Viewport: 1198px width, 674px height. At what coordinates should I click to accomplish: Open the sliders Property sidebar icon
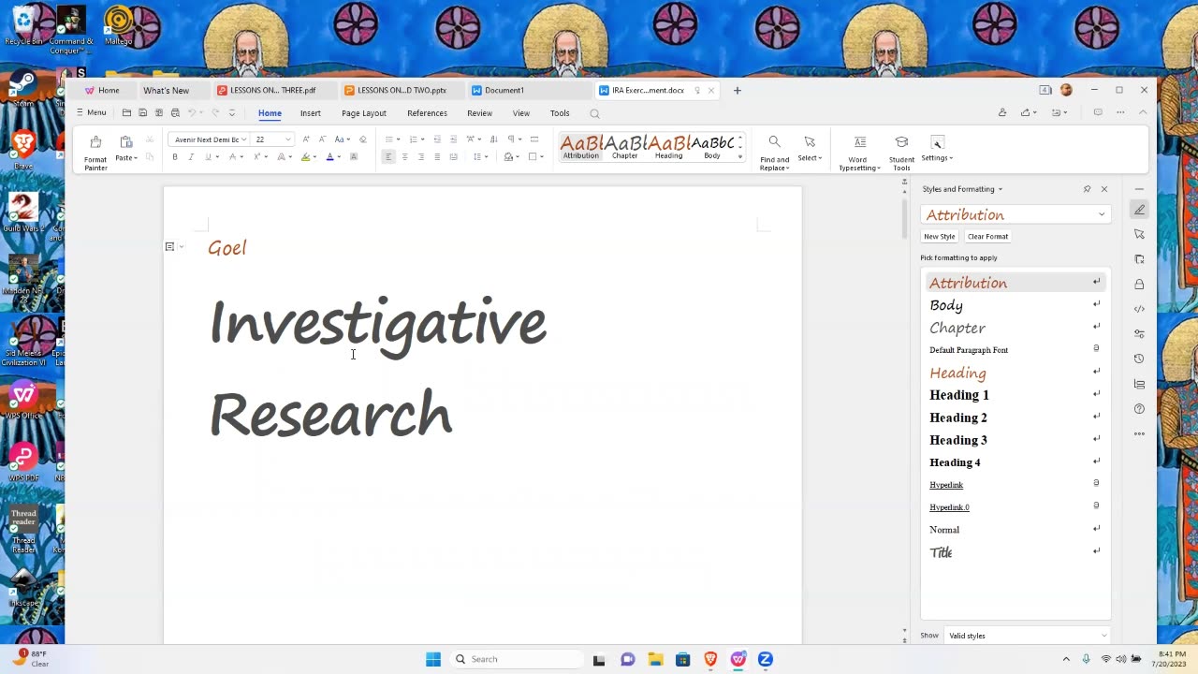tap(1139, 333)
